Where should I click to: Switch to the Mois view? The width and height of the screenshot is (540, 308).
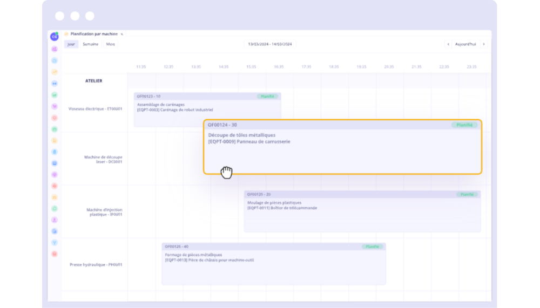[110, 44]
